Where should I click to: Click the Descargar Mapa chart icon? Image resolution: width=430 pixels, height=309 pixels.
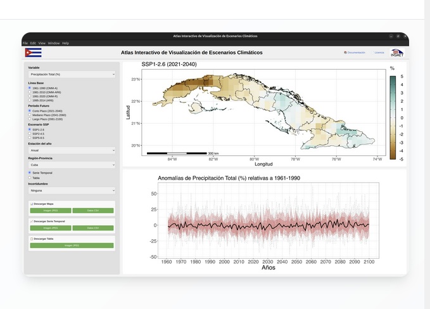coord(32,204)
